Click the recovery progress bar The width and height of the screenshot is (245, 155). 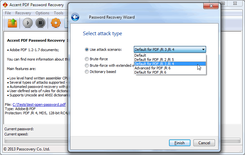coord(36,140)
